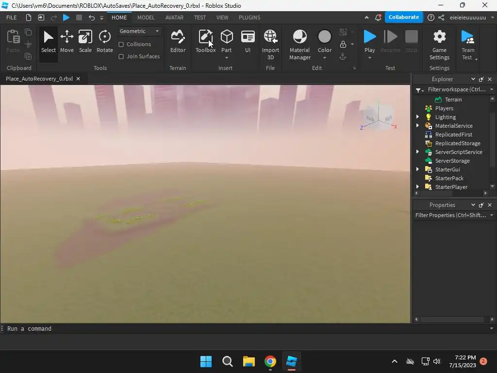Click the share icon beside username
Viewport: 497px width, 373px height.
pos(441,17)
